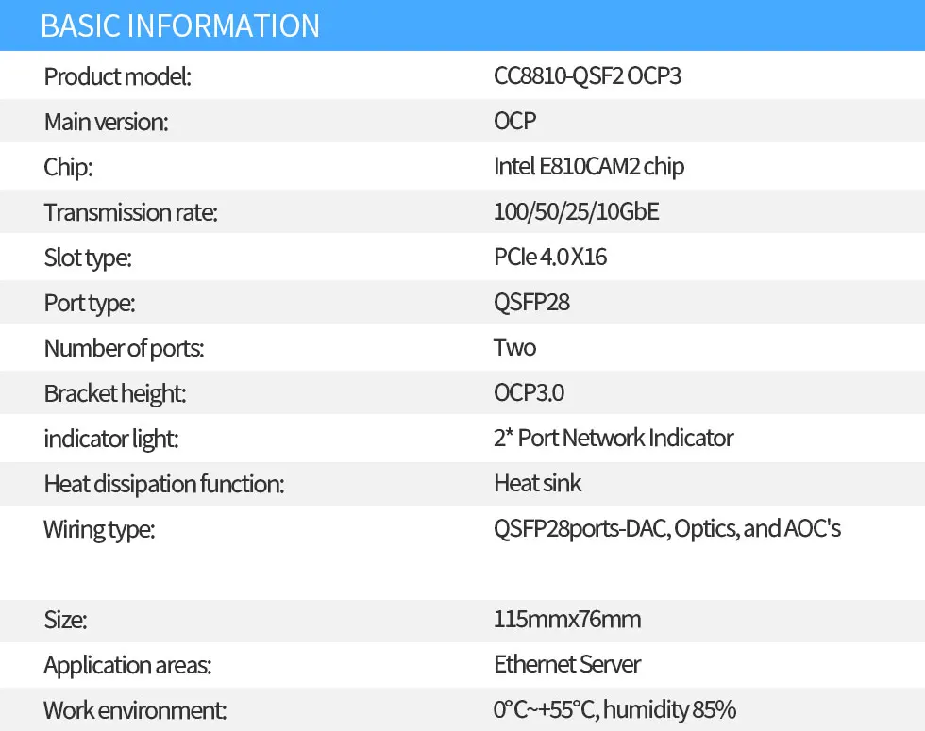Image resolution: width=925 pixels, height=731 pixels.
Task: Click the PCIe 4.0 X16 slot value
Action: (550, 257)
